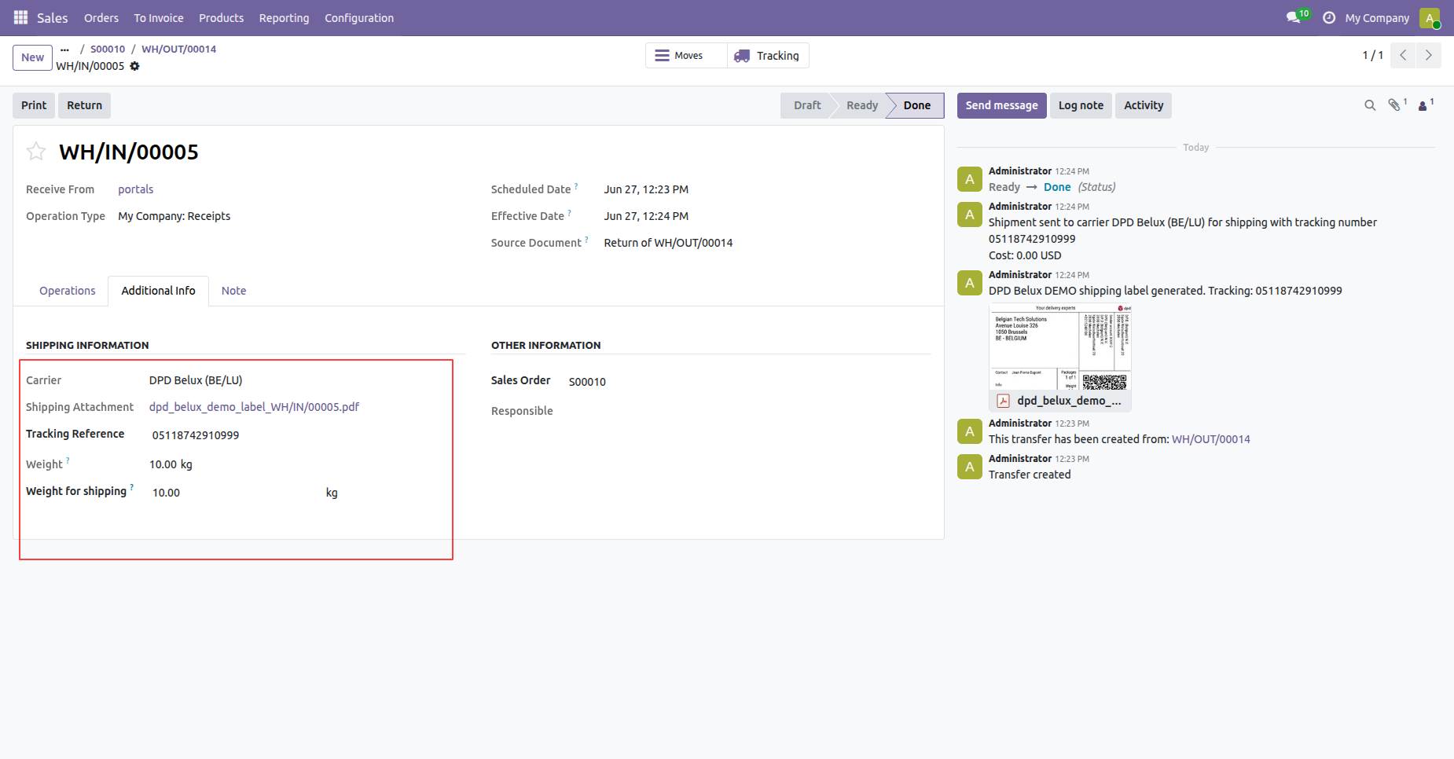1454x759 pixels.
Task: Click the 'Cost: 0.00 USD' chatter line
Action: [1025, 255]
